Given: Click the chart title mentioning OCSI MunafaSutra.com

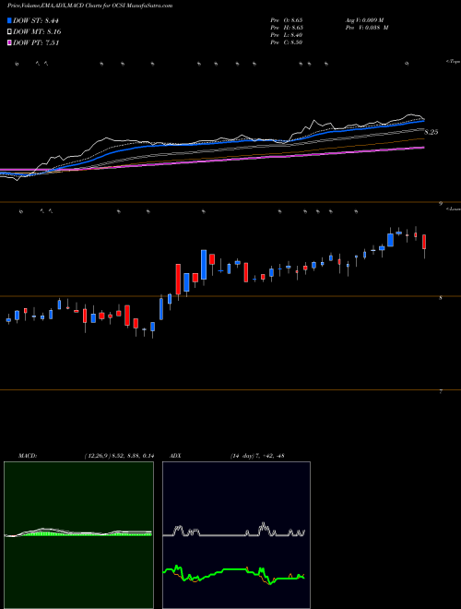Looking at the screenshot, I should click(90, 6).
